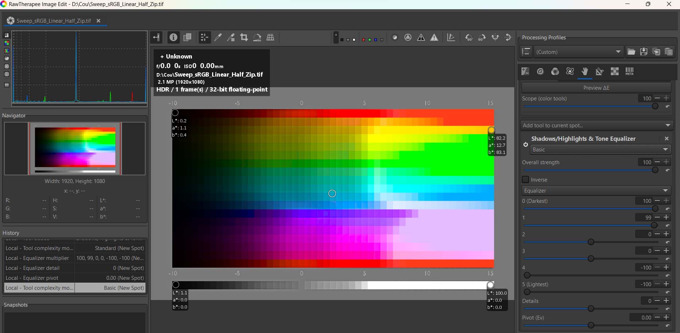Open the Exposure tool tab
This screenshot has width=680, height=333.
click(x=525, y=71)
